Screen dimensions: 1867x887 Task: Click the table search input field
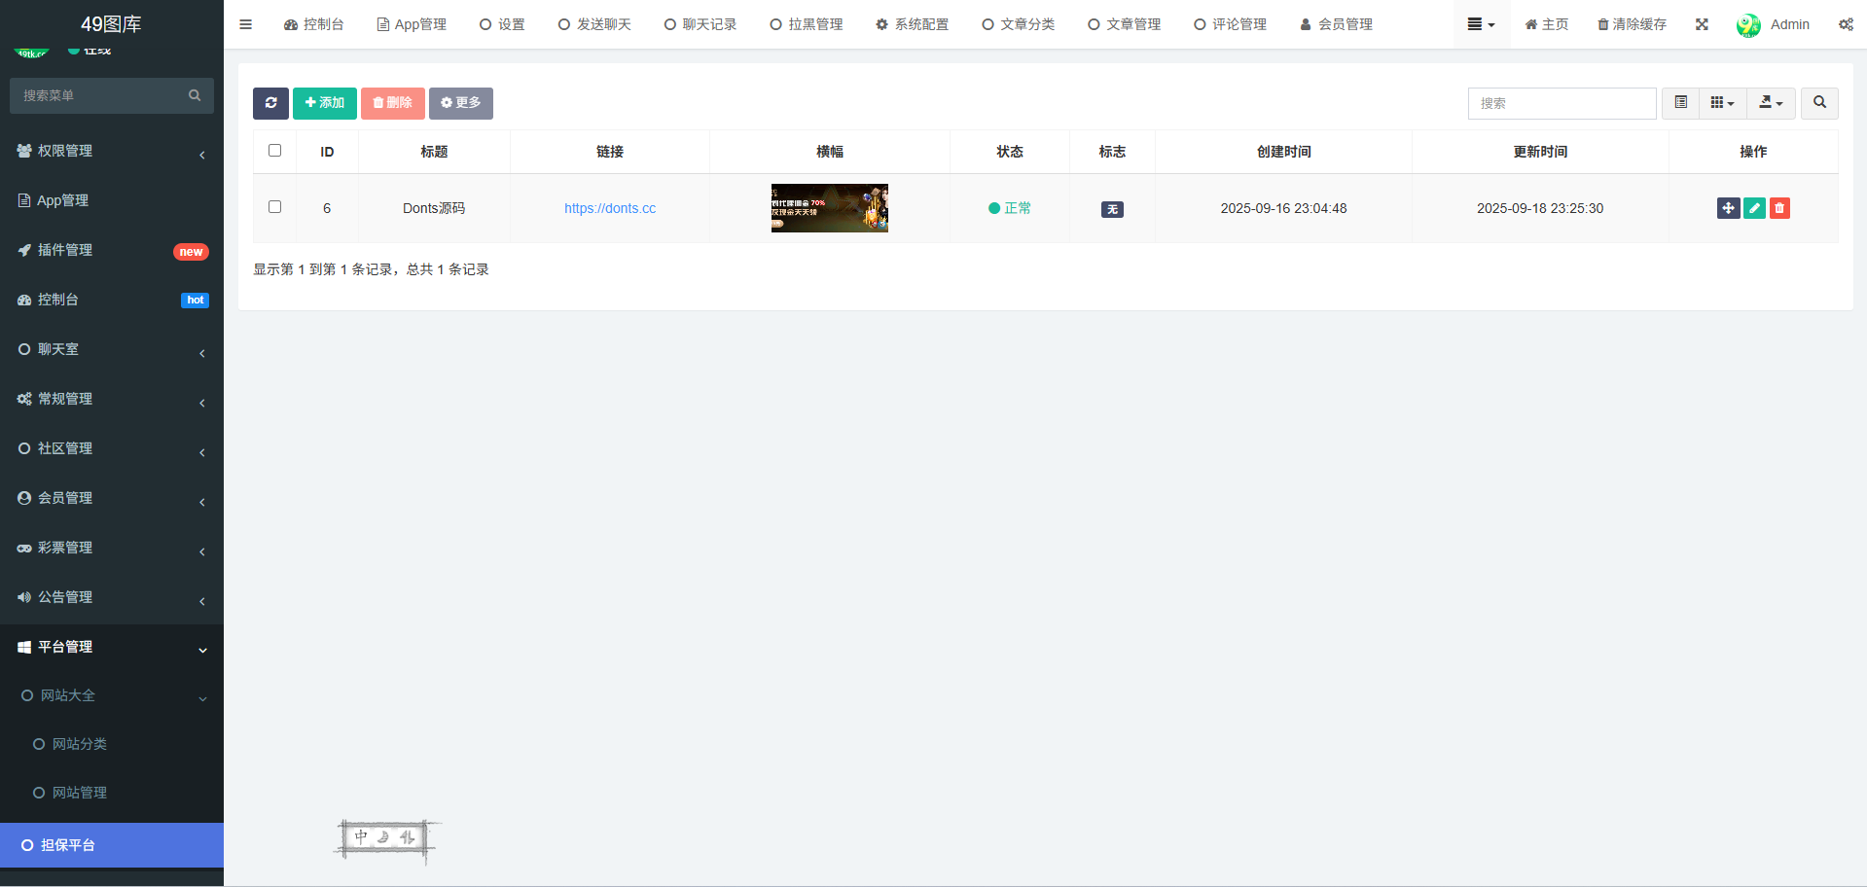point(1562,103)
